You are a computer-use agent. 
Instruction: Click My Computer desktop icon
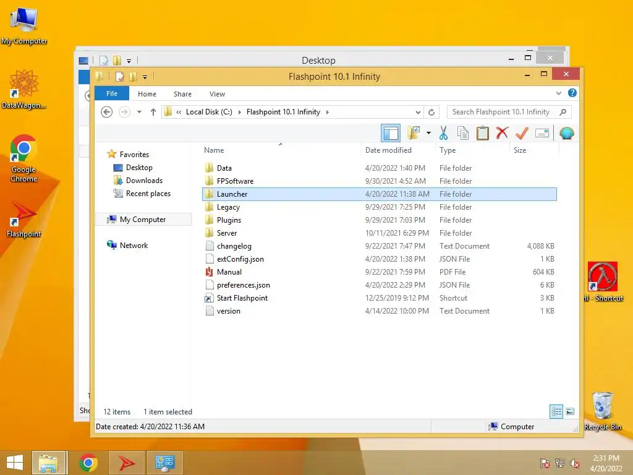point(24,26)
